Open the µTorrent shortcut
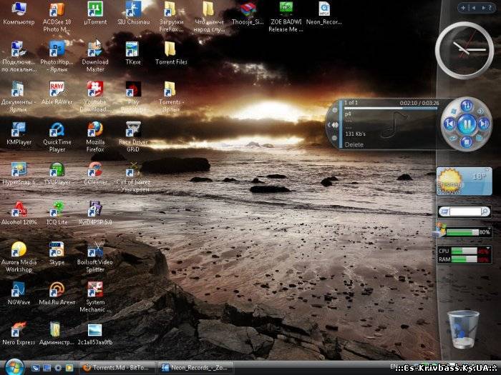The width and height of the screenshot is (501, 375). 95,14
